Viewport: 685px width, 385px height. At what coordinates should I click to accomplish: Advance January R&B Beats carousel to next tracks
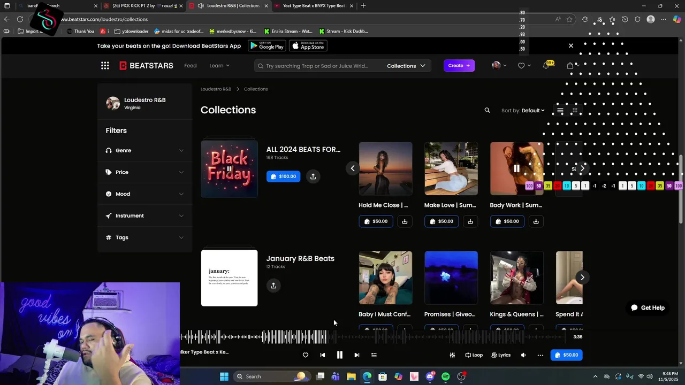click(582, 278)
